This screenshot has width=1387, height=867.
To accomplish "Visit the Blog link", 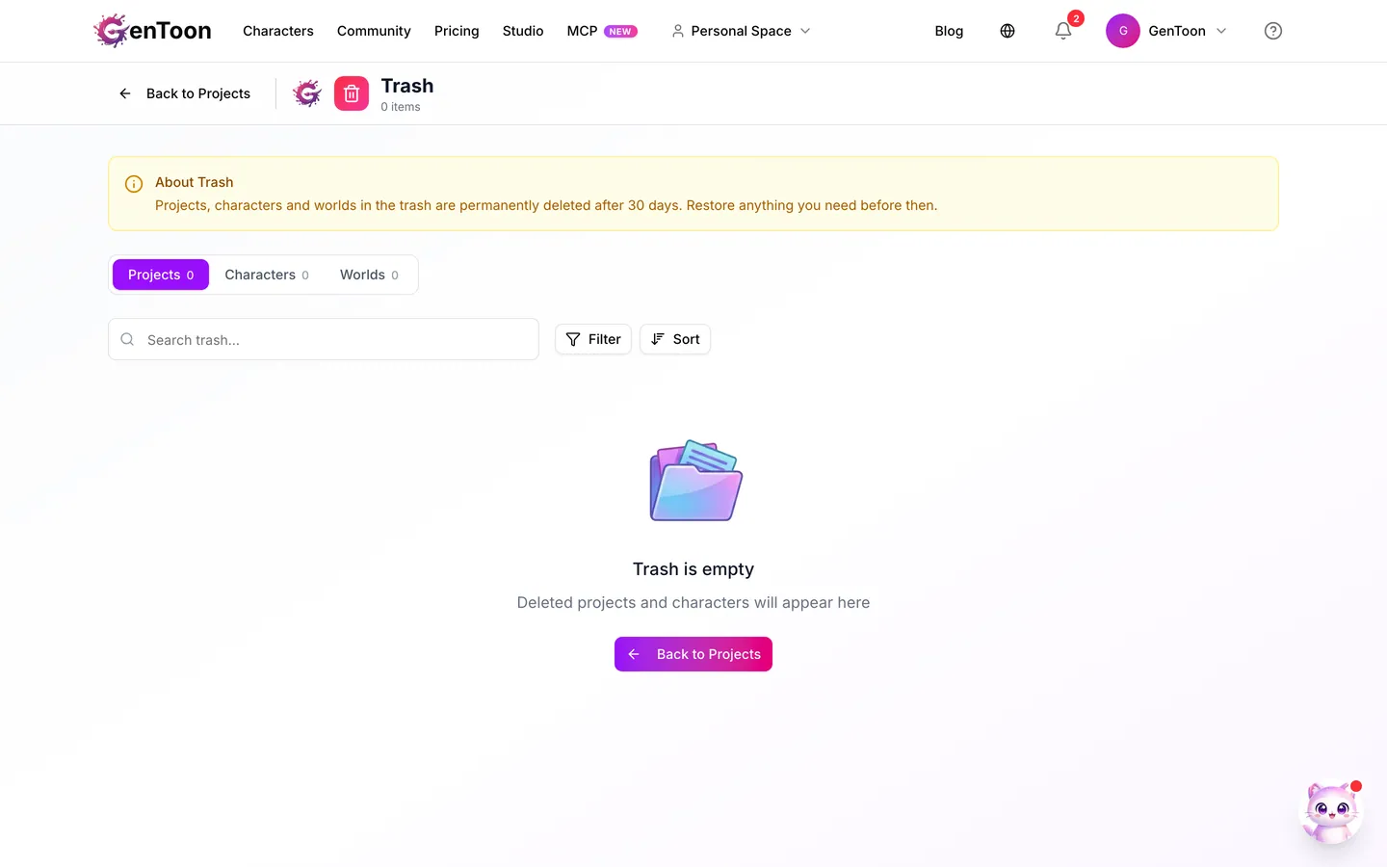I will tap(949, 31).
